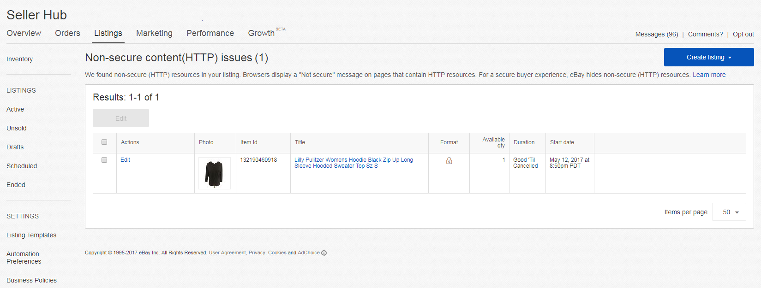Image resolution: width=761 pixels, height=288 pixels.
Task: Click the fixed price format lock icon
Action: [449, 161]
